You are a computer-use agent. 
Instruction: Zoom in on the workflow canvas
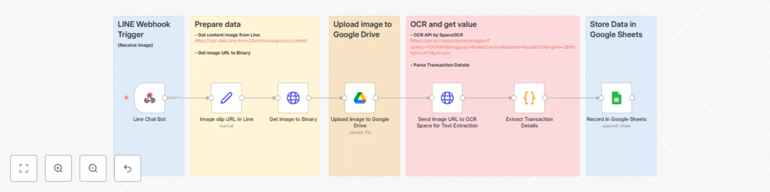(58, 168)
